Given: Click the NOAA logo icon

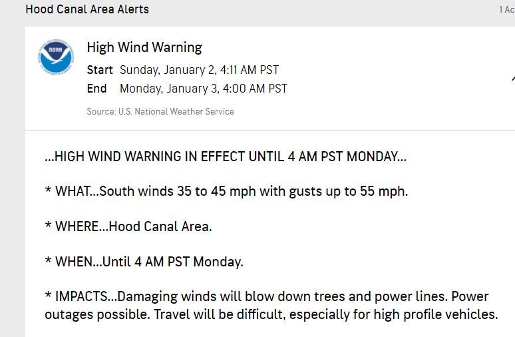Looking at the screenshot, I should (56, 57).
